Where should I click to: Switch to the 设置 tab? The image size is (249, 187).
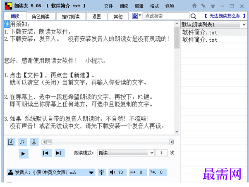pyautogui.click(x=97, y=17)
